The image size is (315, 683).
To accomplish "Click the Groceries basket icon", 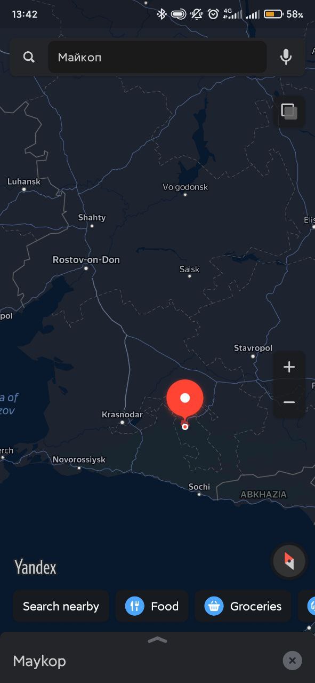I will [x=214, y=606].
